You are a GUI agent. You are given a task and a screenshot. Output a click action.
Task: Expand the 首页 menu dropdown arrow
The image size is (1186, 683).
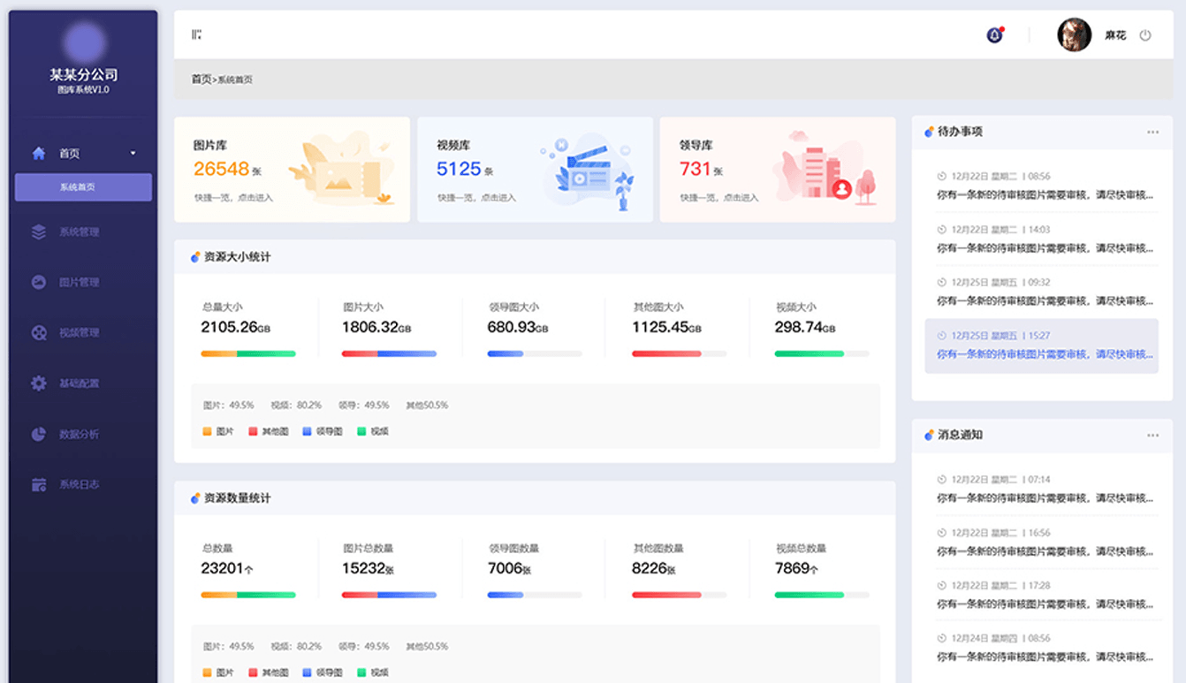[x=133, y=154]
